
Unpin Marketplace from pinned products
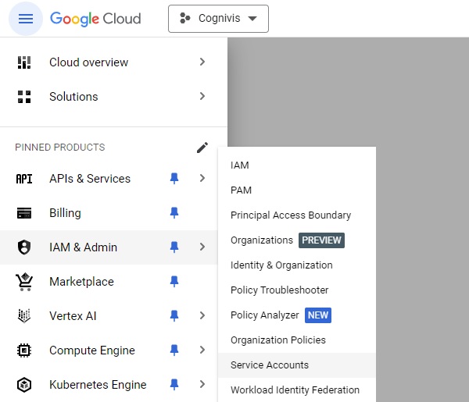pyautogui.click(x=174, y=282)
